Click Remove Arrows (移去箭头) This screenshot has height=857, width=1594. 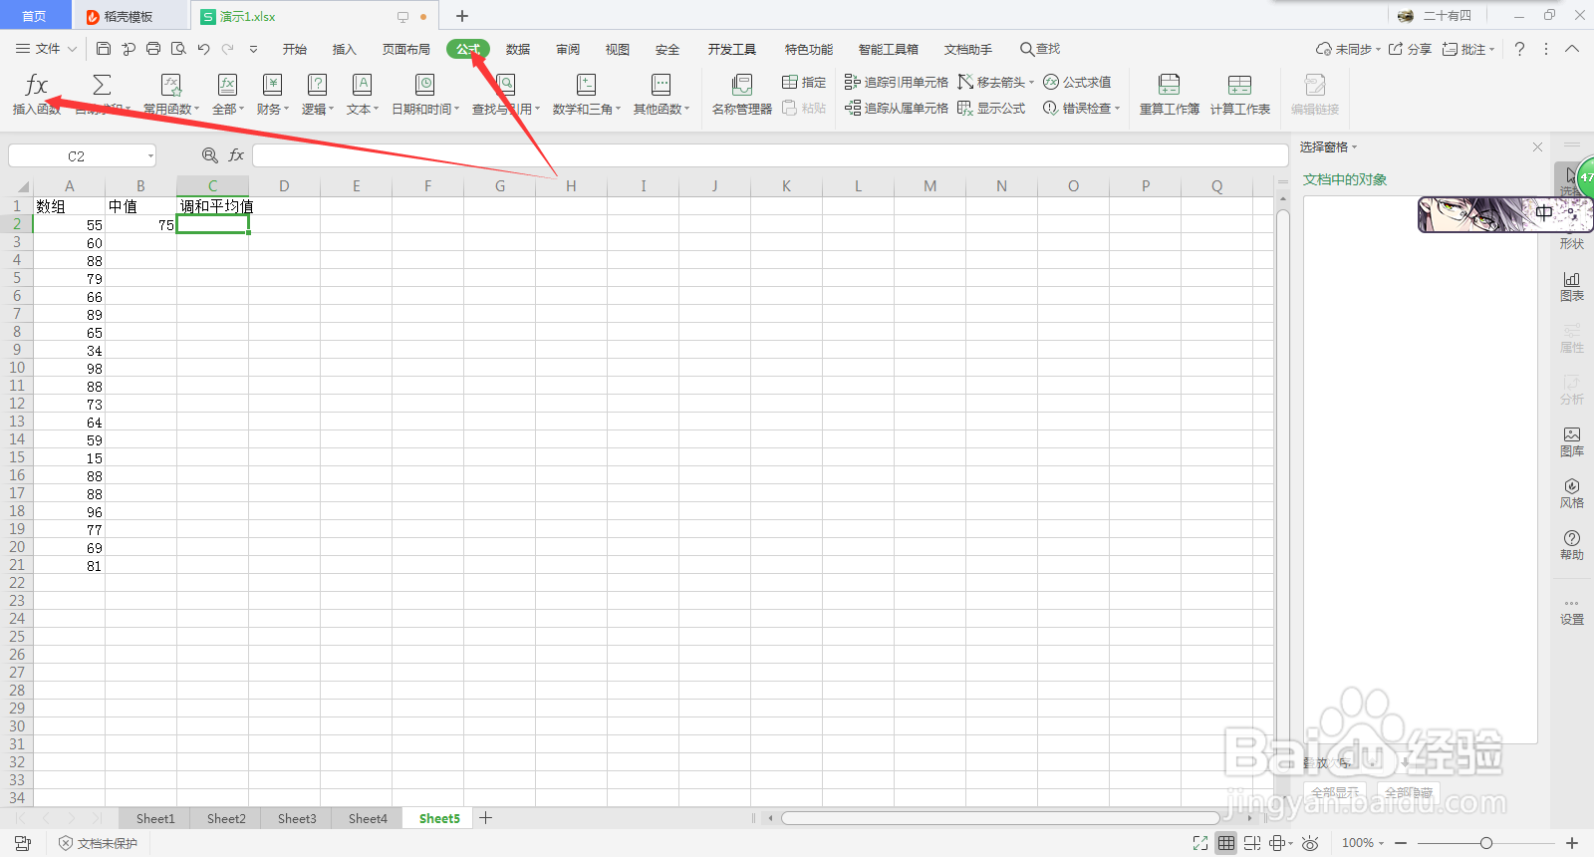(995, 82)
